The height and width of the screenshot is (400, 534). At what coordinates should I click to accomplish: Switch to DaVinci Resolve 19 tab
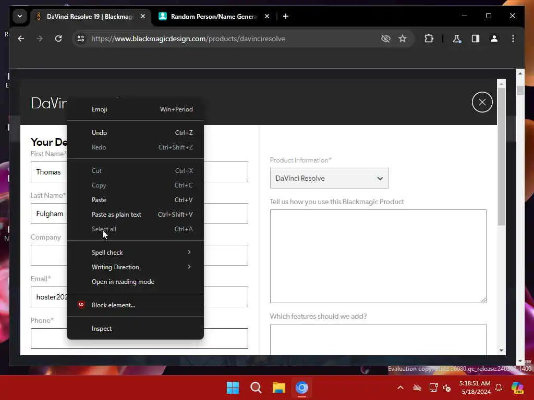[x=89, y=16]
